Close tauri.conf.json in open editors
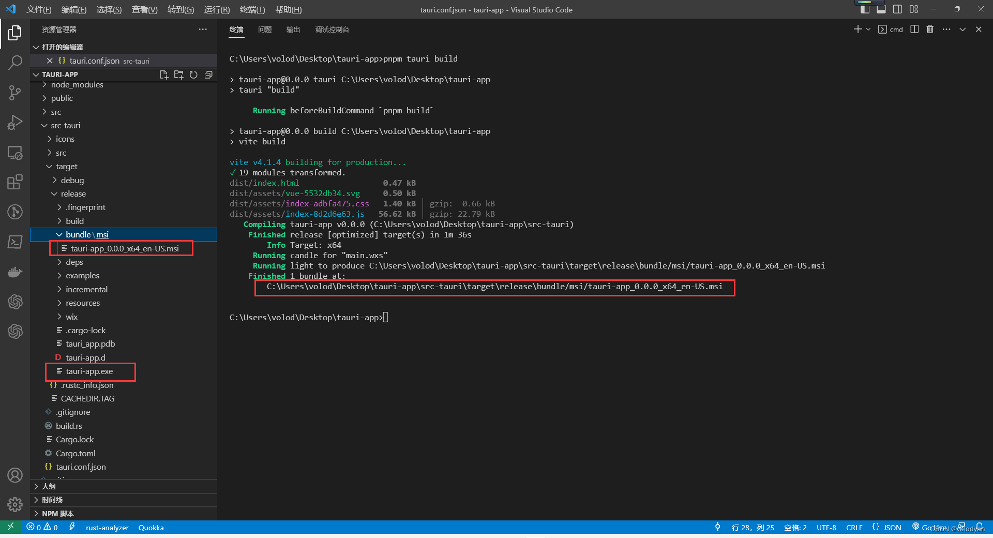 tap(50, 61)
